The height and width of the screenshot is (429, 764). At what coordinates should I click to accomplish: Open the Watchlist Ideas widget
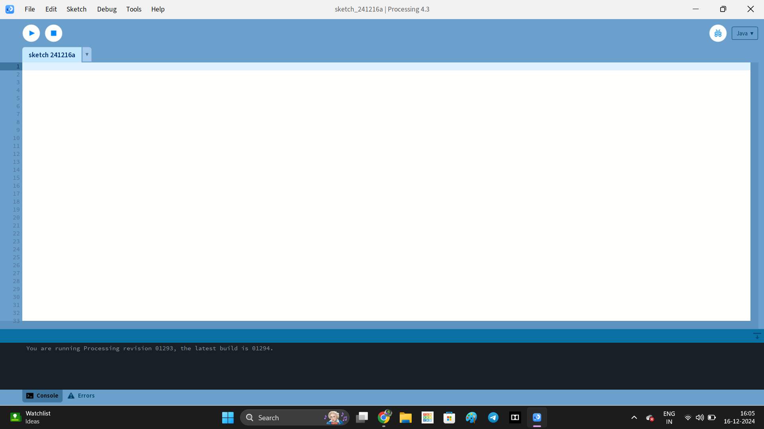coord(31,417)
